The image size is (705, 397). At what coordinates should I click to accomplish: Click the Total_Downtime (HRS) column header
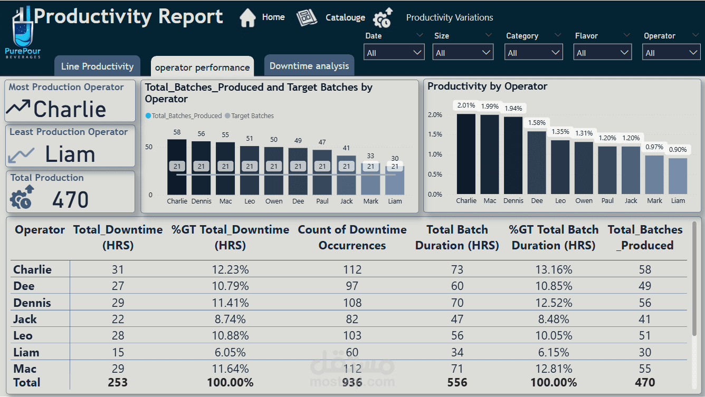pyautogui.click(x=118, y=237)
